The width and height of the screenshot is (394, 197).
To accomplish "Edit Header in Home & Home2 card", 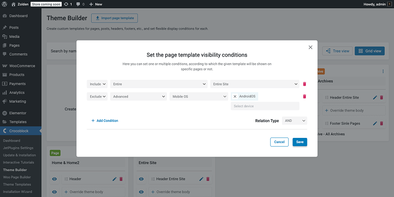I will pos(115,179).
